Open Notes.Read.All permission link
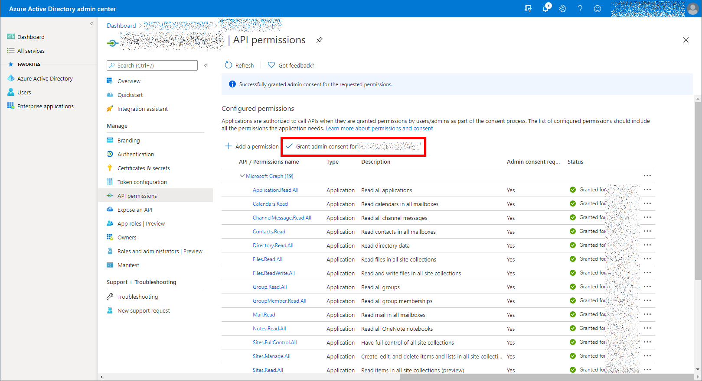Viewport: 702px width, 381px height. pos(269,329)
